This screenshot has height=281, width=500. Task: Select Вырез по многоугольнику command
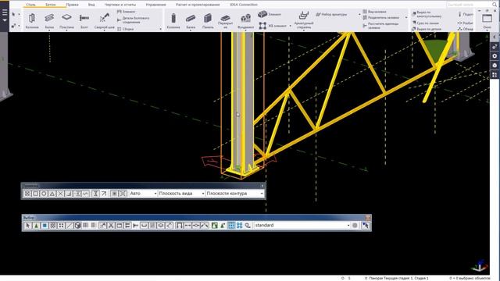427,14
